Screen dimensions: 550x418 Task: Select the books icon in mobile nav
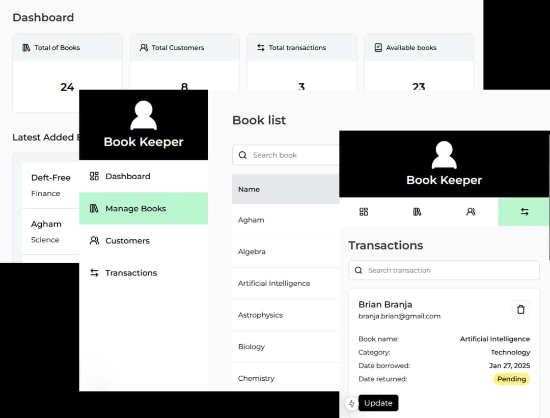417,212
